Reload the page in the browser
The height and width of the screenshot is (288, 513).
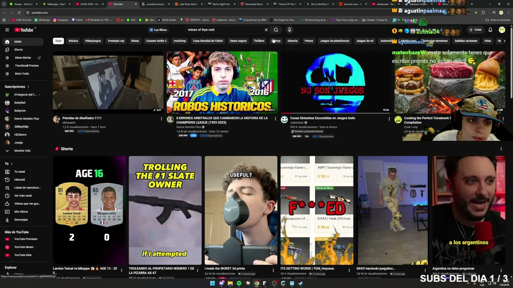point(19,13)
